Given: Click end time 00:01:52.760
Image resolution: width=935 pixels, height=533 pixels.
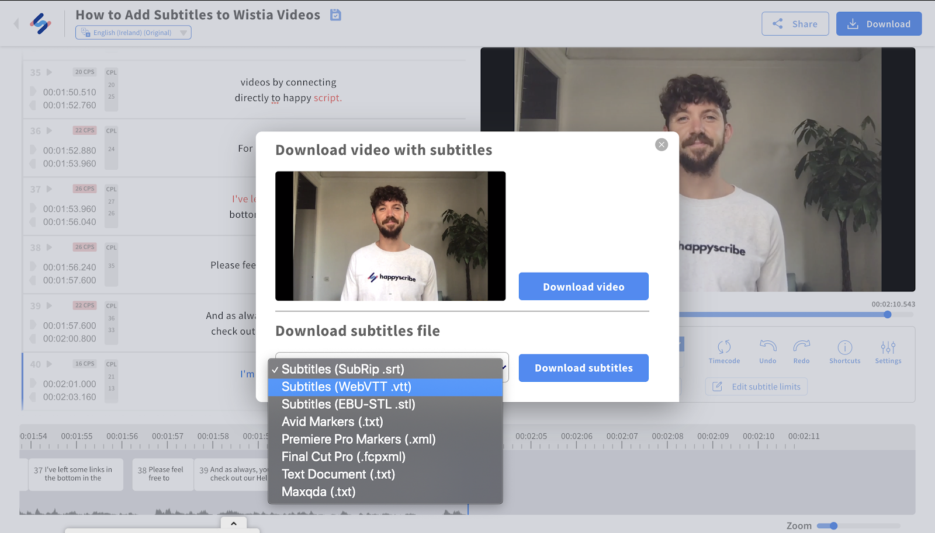Looking at the screenshot, I should (70, 105).
